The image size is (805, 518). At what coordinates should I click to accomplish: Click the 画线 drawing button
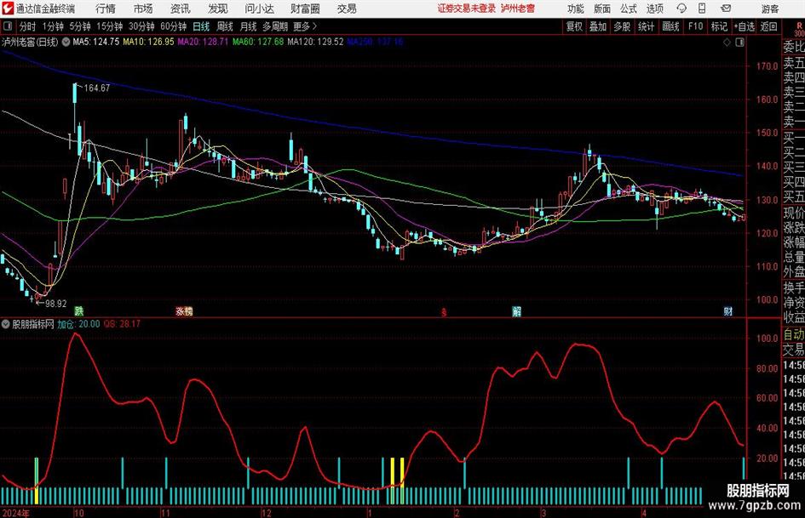click(x=670, y=26)
